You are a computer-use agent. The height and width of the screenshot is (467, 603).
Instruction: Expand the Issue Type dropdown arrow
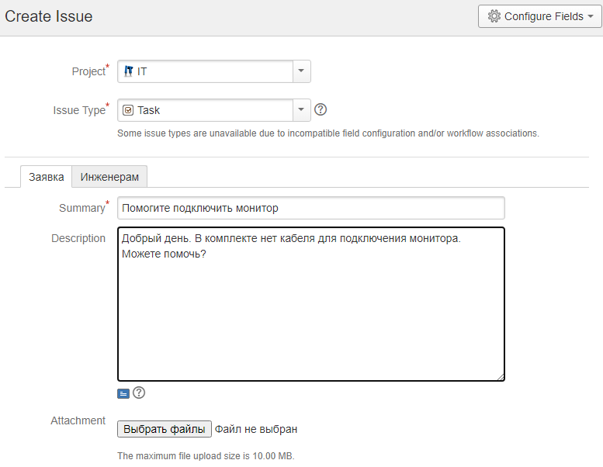point(301,110)
